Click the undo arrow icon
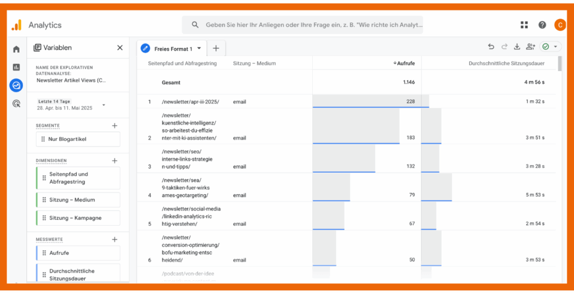The width and height of the screenshot is (574, 293). coord(491,47)
